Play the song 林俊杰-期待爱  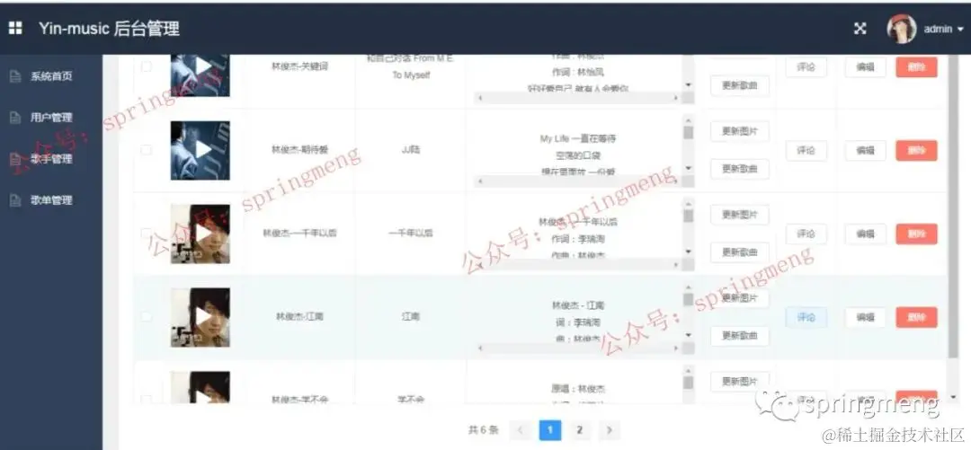[x=203, y=149]
